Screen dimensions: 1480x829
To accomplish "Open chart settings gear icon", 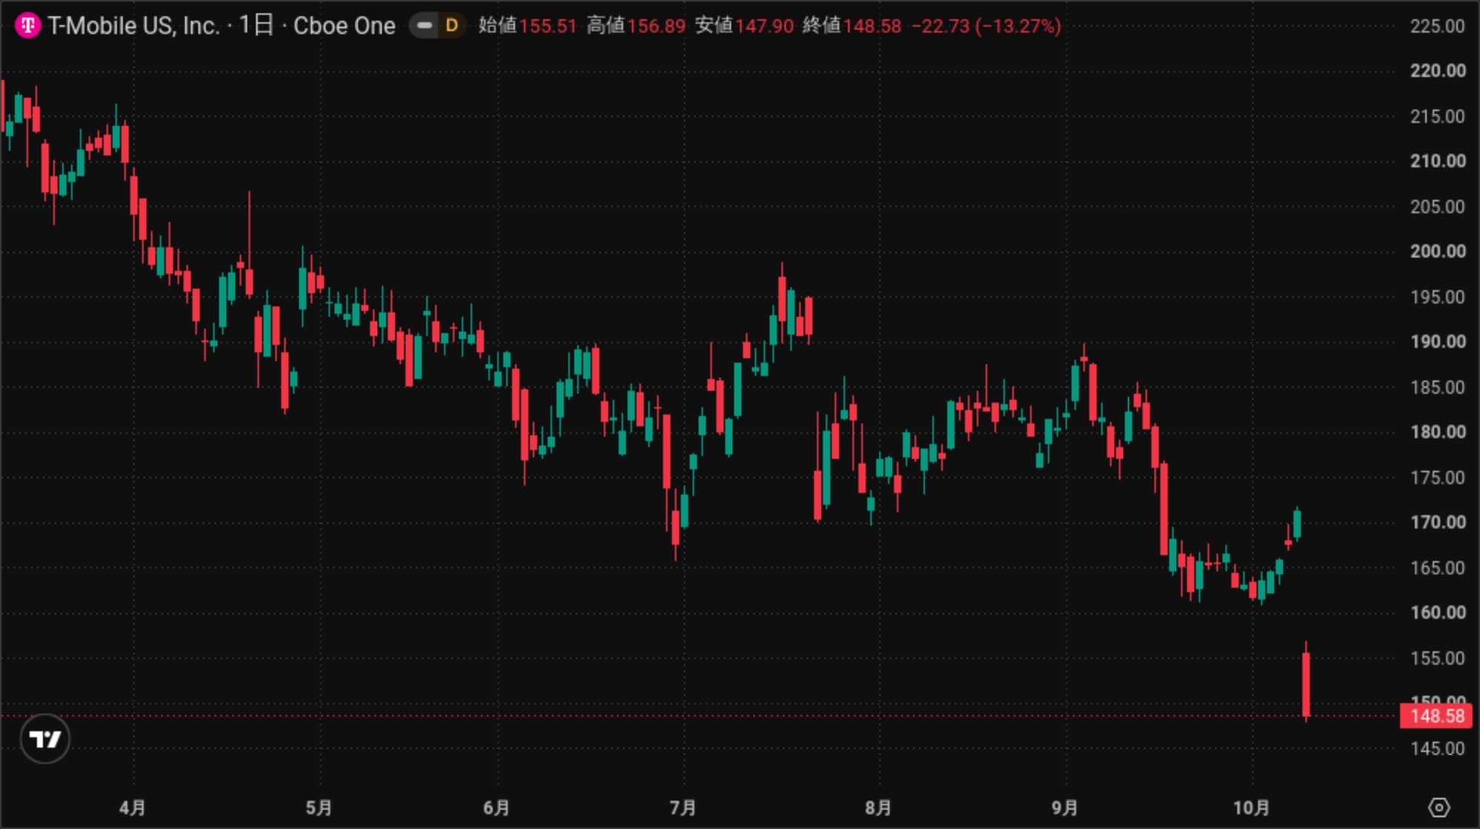I will pyautogui.click(x=1439, y=808).
